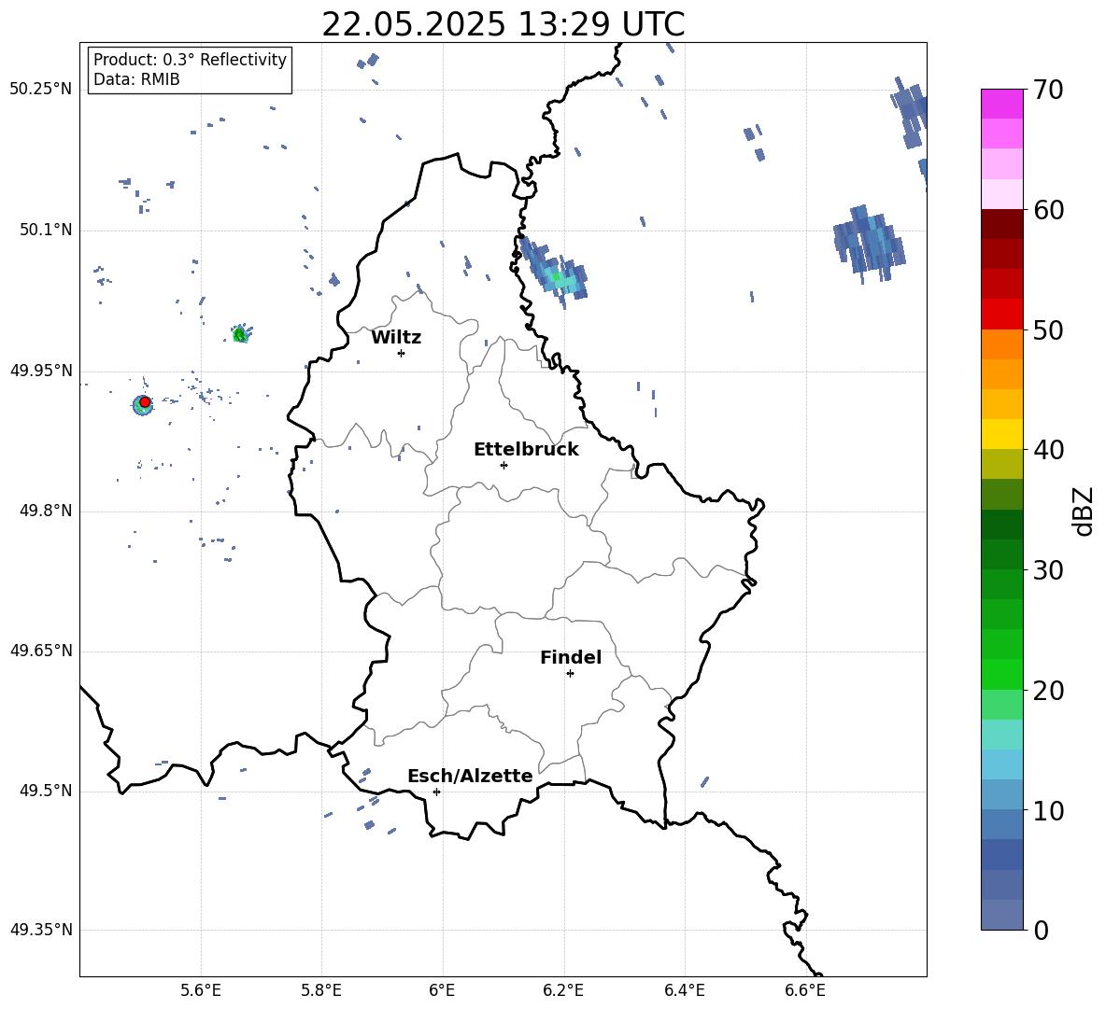Click the Product: 0.3° Reflectivity text

pos(190,59)
